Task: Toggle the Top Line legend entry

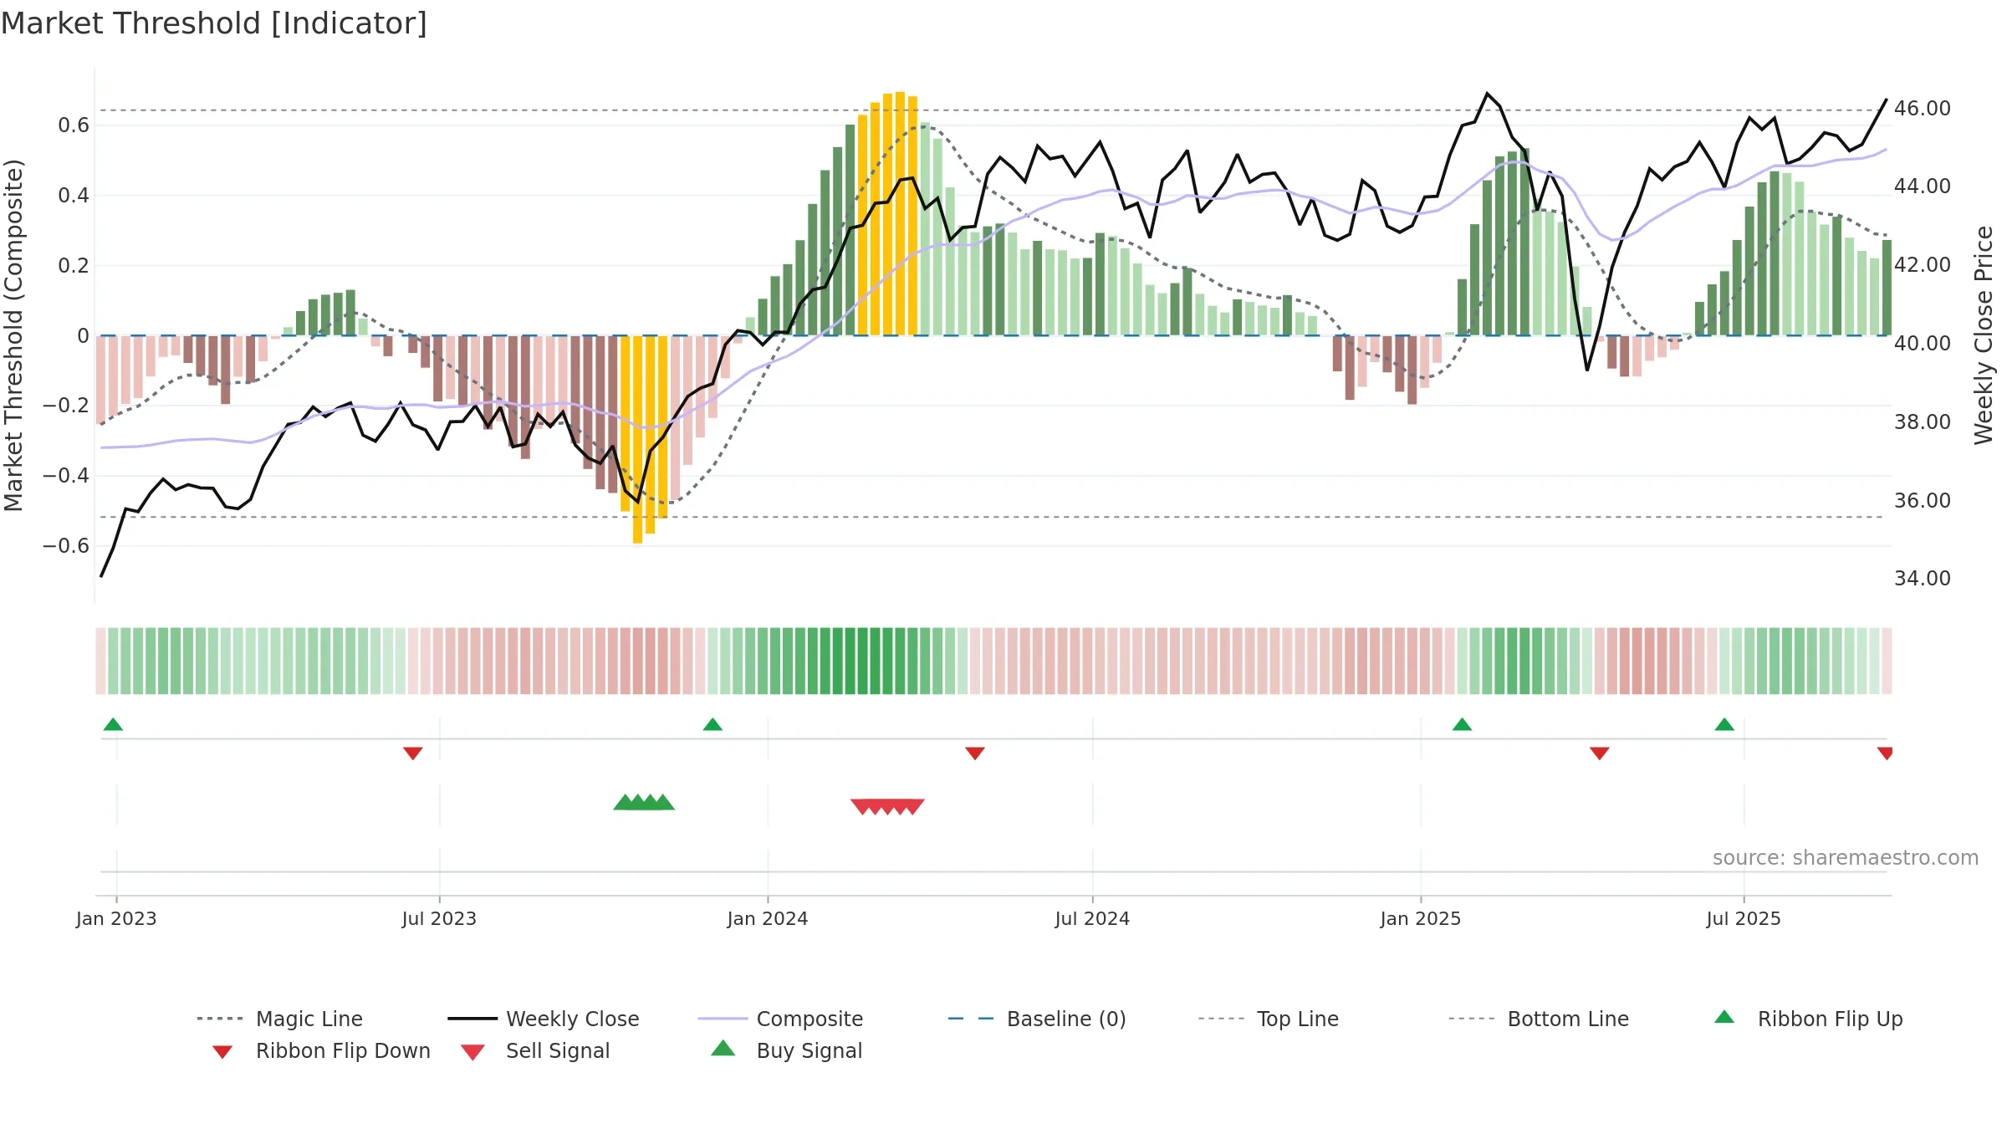Action: [1268, 1019]
